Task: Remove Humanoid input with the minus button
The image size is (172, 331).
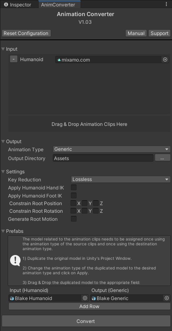Action: point(14,59)
